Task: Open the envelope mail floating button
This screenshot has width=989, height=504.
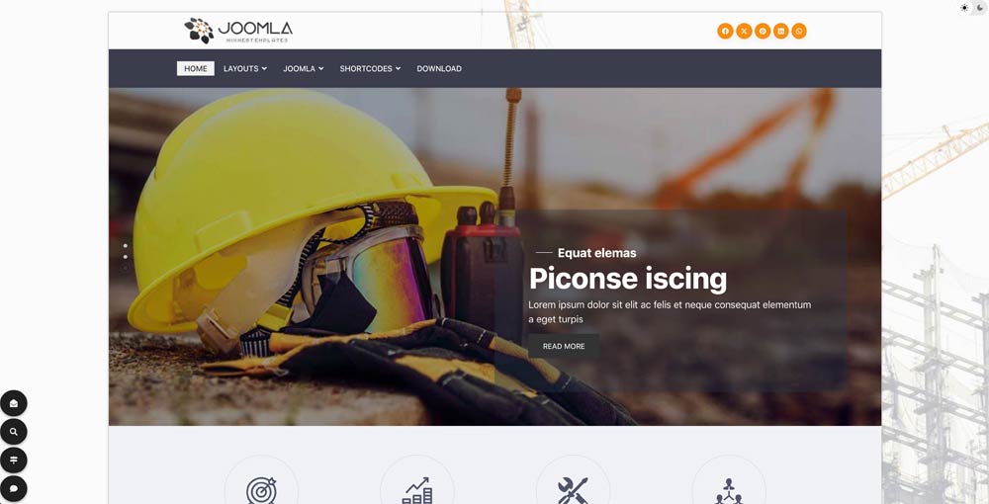Action: point(14,403)
